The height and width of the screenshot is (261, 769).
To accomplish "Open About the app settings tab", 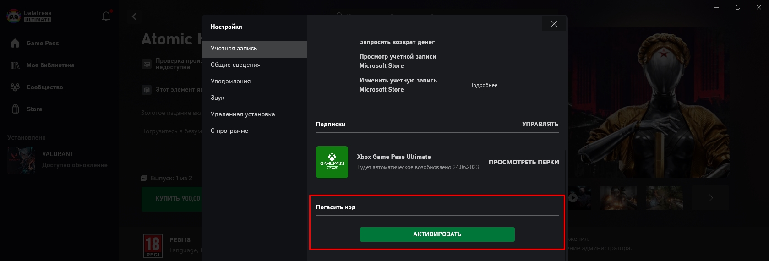I will coord(254,131).
